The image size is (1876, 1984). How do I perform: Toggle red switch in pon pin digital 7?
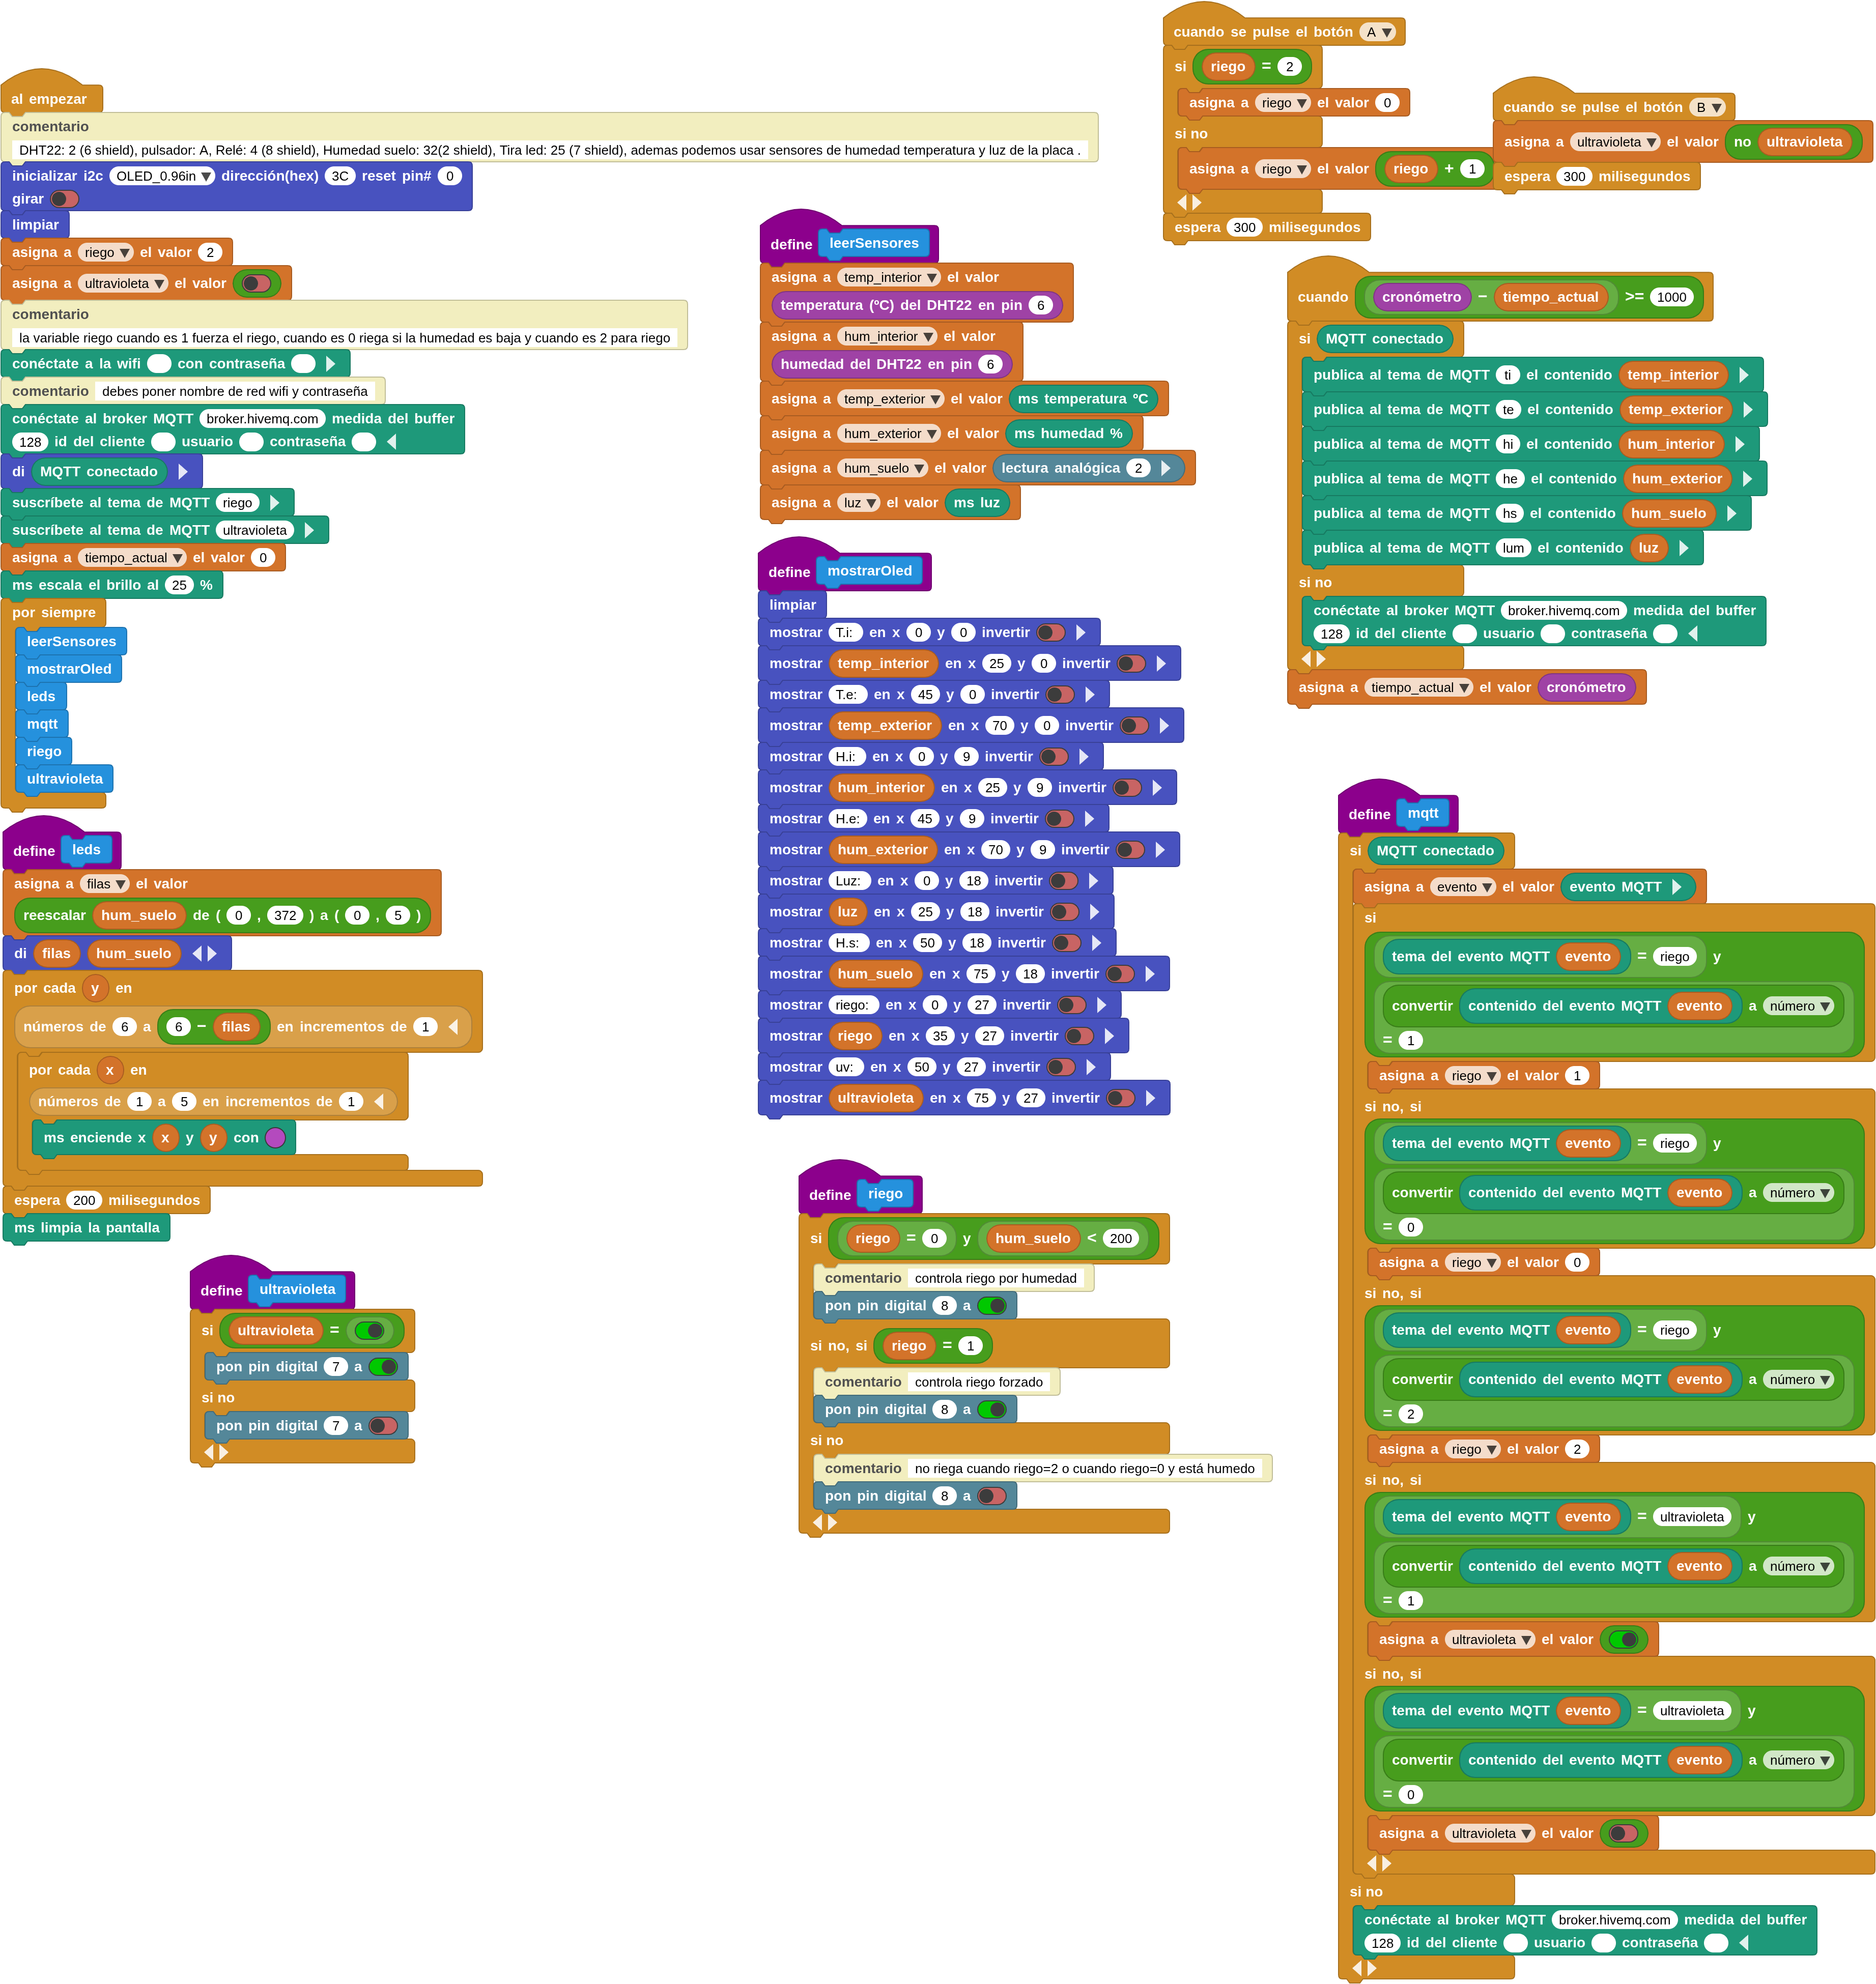383,1426
